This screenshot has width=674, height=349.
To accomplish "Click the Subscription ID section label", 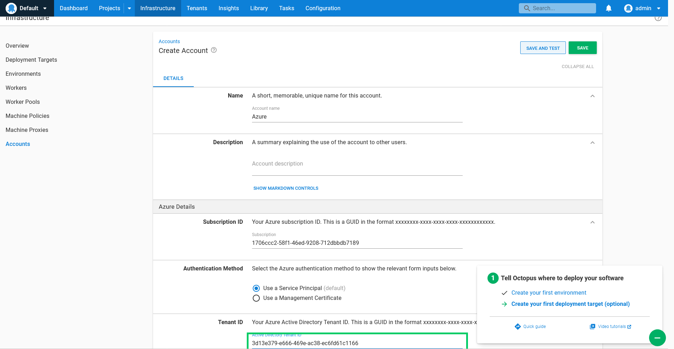I will point(223,222).
